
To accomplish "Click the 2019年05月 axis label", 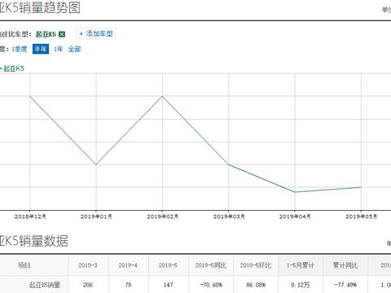I will 361,216.
